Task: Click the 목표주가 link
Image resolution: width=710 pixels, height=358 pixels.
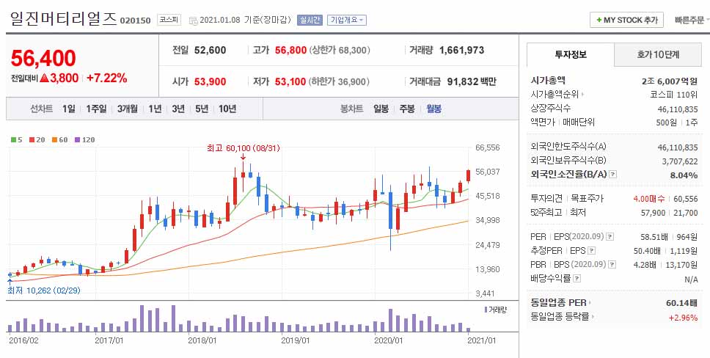Action: [588, 199]
